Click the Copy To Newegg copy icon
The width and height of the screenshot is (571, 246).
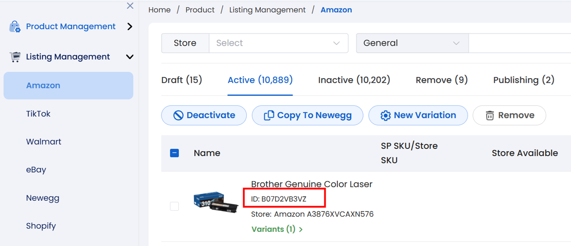pos(269,115)
